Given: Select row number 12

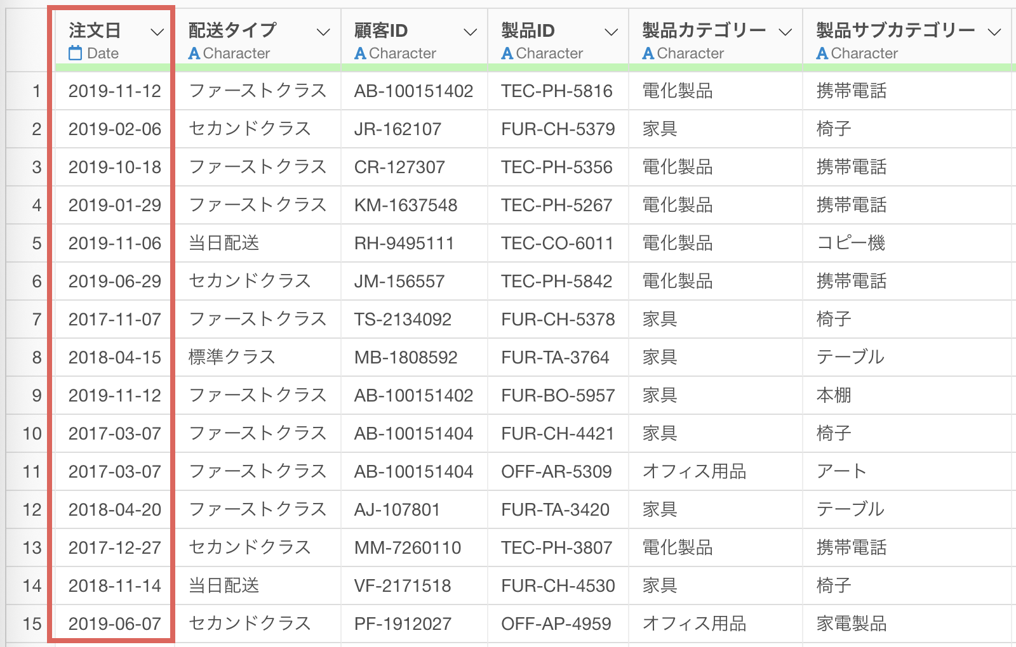Looking at the screenshot, I should click(x=32, y=510).
